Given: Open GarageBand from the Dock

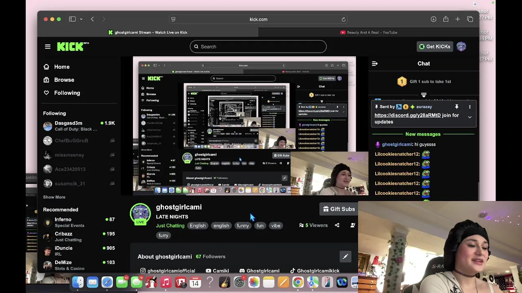Looking at the screenshot, I should [x=224, y=282].
